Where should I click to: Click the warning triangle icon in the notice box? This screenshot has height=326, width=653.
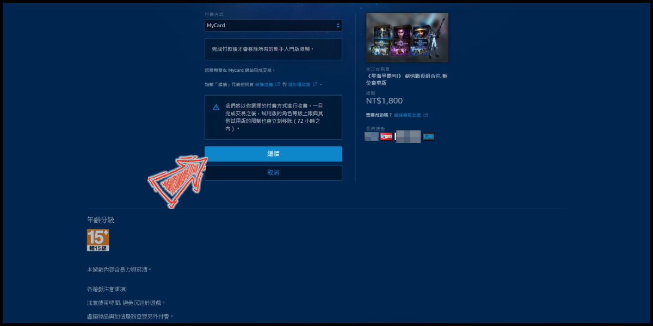[216, 107]
